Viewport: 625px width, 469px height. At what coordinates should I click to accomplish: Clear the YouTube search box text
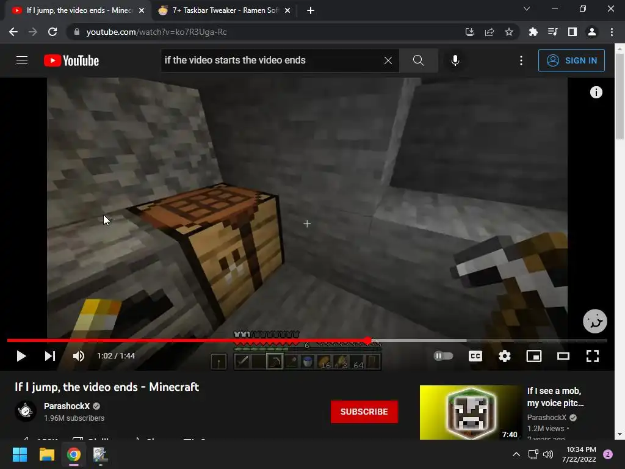point(388,60)
